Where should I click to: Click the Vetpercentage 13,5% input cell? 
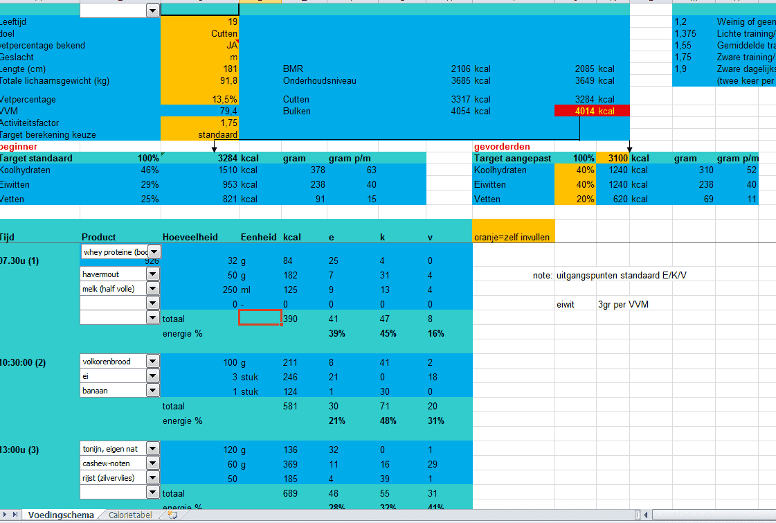click(x=199, y=99)
